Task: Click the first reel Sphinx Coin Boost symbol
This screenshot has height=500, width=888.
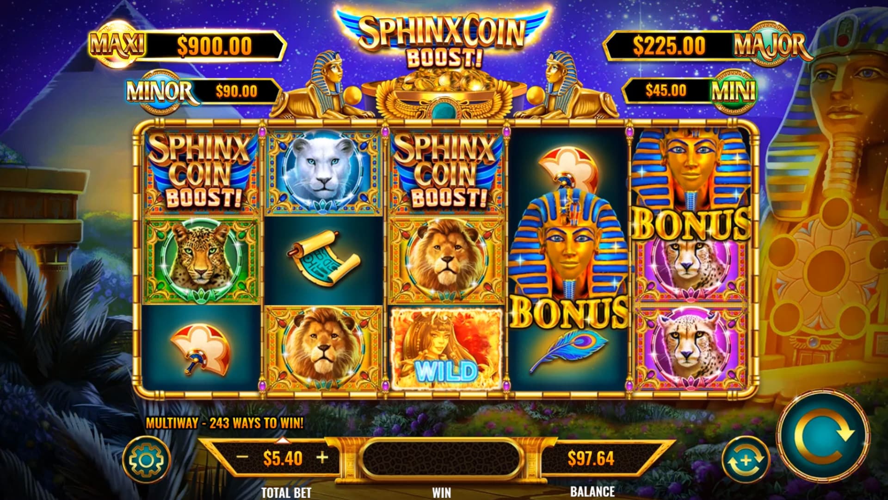Action: [202, 172]
